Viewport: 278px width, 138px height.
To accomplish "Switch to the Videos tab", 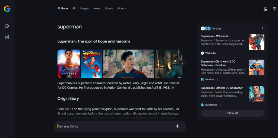I will click(x=109, y=8).
